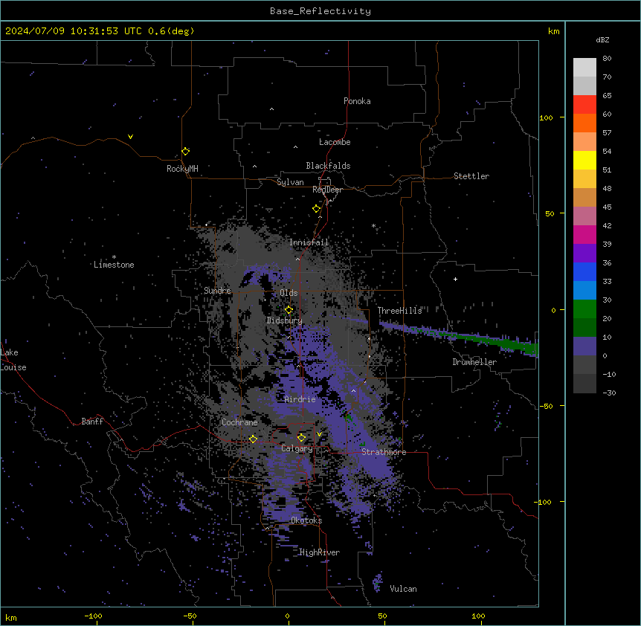Click the Sundre label
Image resolution: width=641 pixels, height=626 pixels.
(x=217, y=291)
